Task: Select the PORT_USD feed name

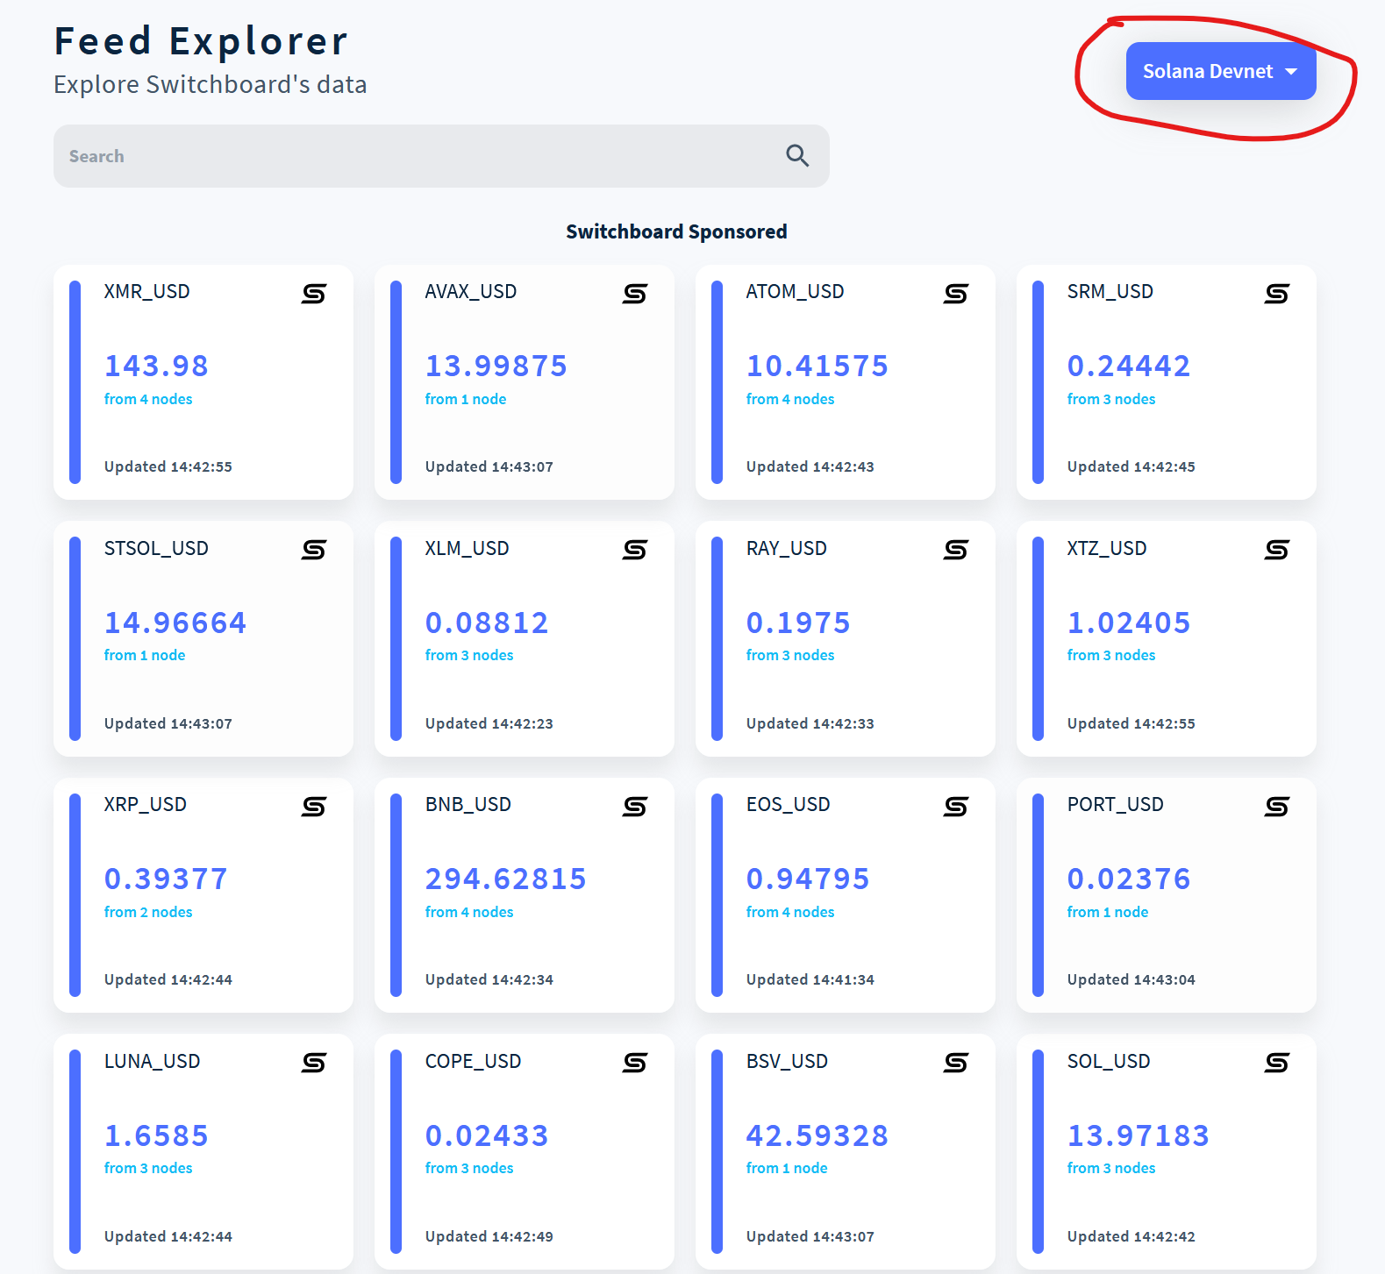Action: 1115,804
